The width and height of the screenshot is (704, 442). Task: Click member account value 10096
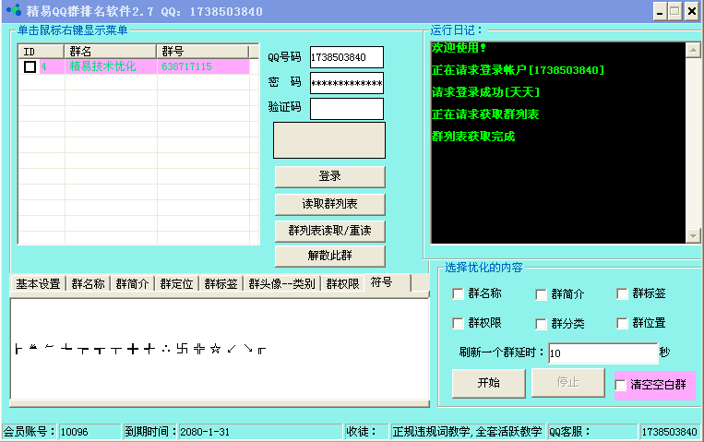74,432
